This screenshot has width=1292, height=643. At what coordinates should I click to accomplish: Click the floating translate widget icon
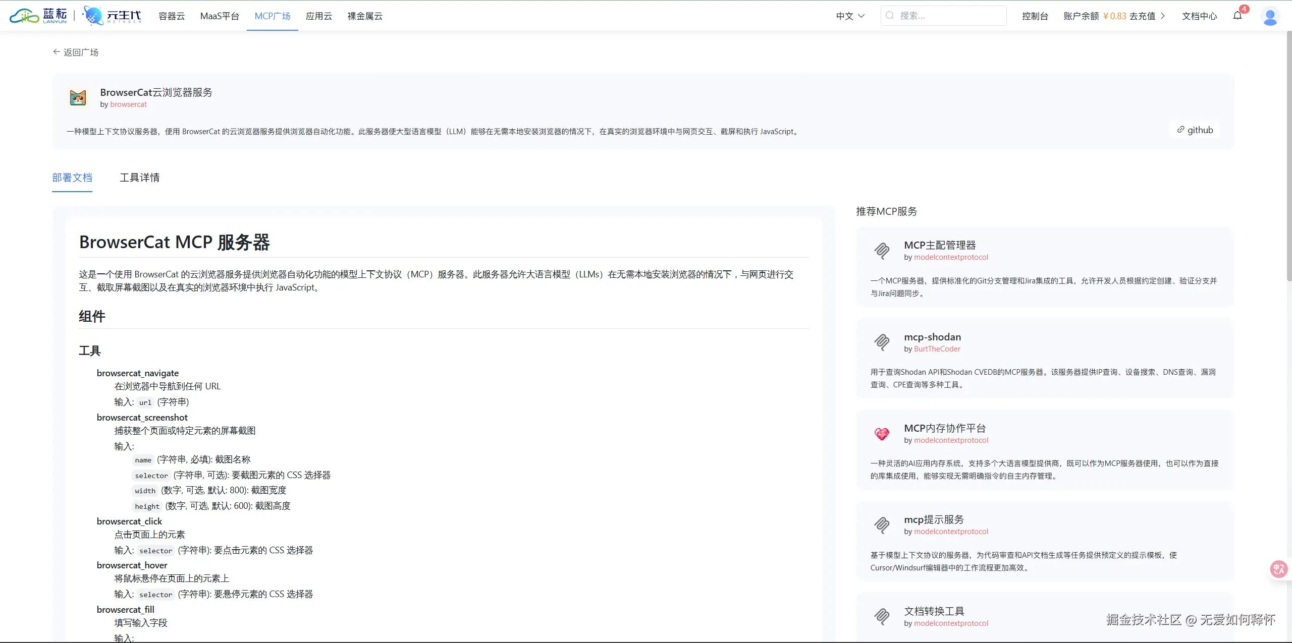tap(1279, 569)
